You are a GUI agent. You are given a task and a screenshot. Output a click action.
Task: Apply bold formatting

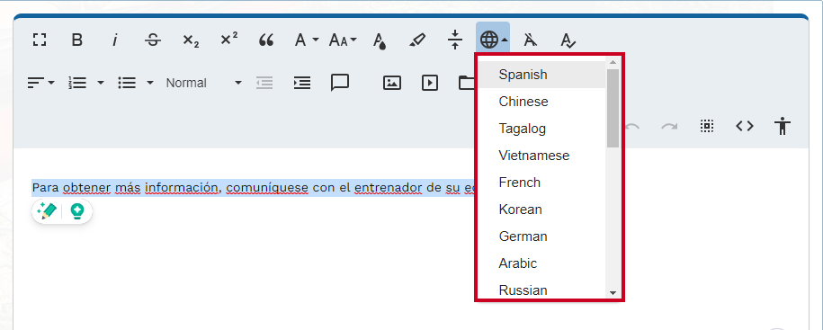pos(77,40)
